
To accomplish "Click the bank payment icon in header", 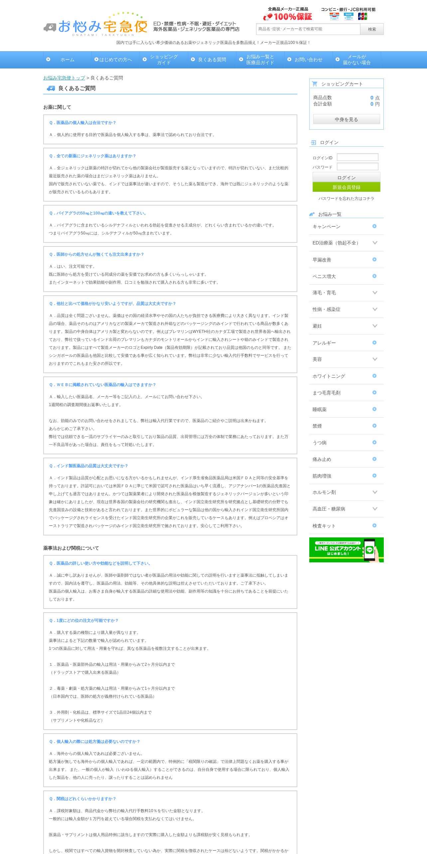I will coord(349,16).
